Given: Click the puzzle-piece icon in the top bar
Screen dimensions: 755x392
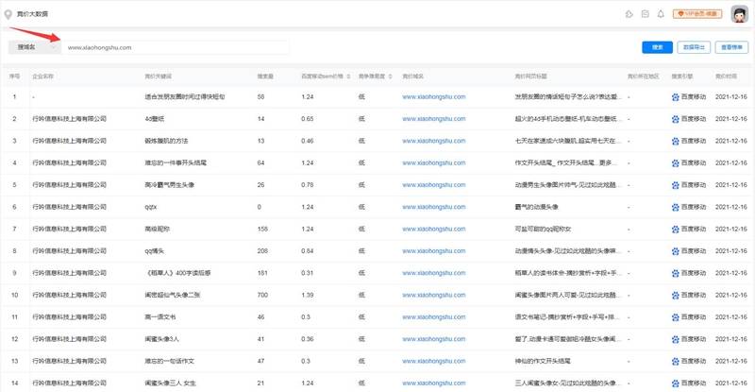Looking at the screenshot, I should 629,14.
